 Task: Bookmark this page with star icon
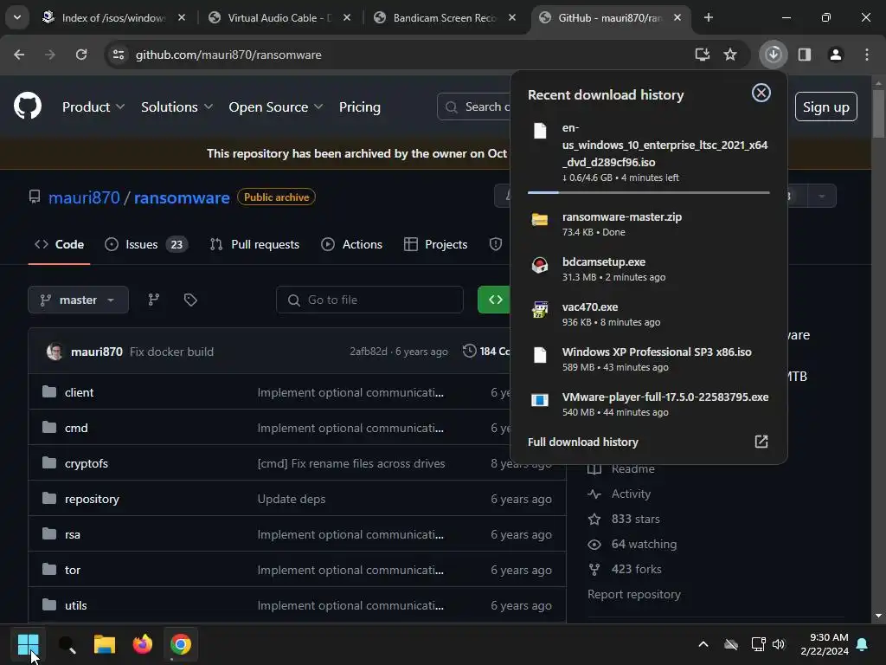click(730, 55)
